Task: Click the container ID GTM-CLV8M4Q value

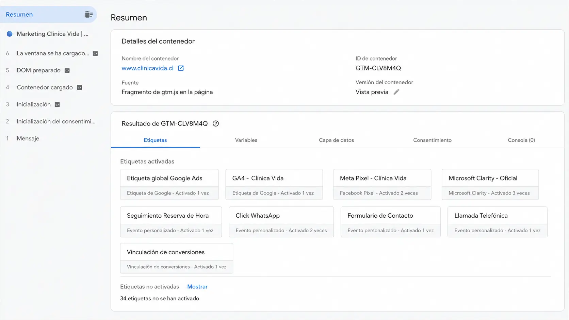Action: tap(378, 68)
